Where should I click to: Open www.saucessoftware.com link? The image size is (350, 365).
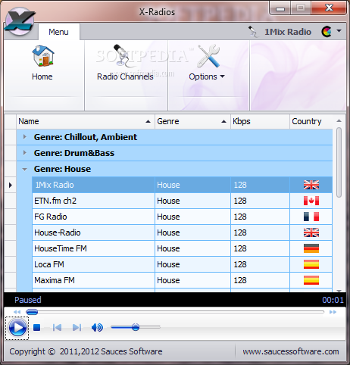click(291, 351)
